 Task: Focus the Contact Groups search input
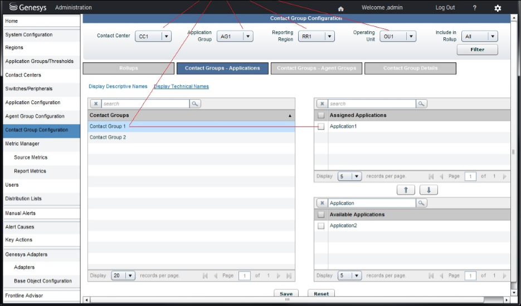145,104
